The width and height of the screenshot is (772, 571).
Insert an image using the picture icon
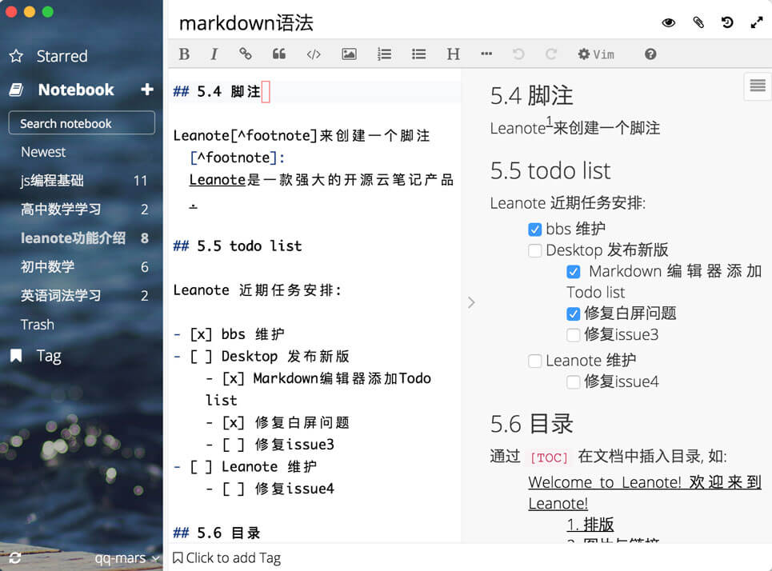(349, 54)
